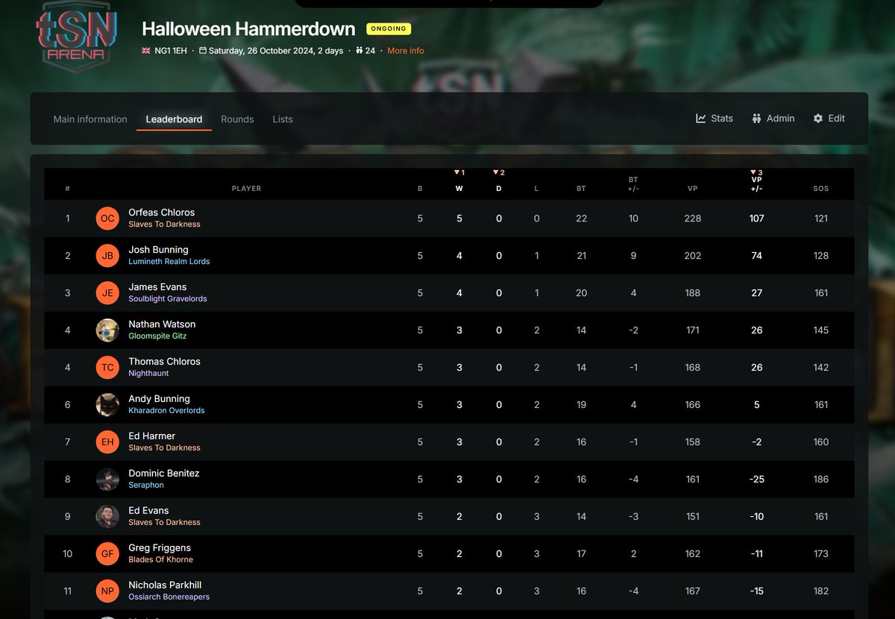Click Kharadron Overlords faction label
895x619 pixels.
click(166, 411)
